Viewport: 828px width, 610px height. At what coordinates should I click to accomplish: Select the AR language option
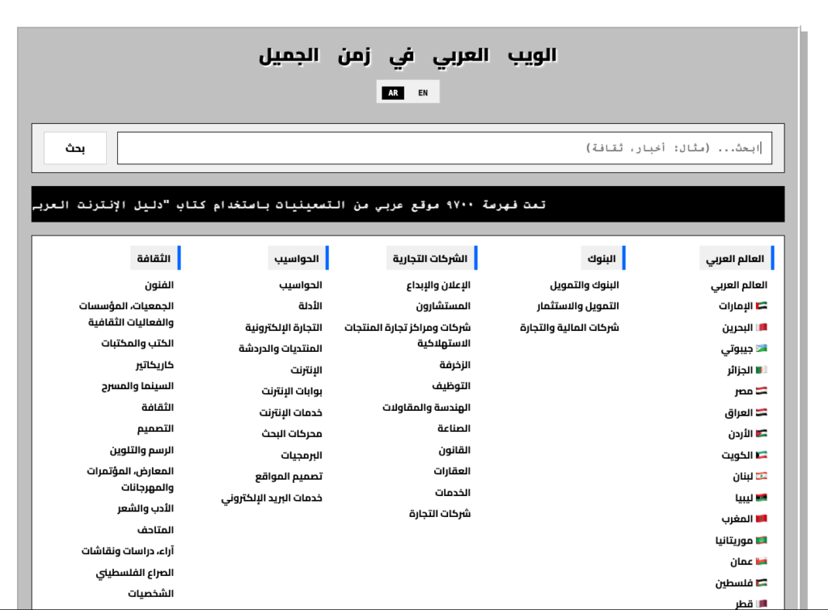393,93
